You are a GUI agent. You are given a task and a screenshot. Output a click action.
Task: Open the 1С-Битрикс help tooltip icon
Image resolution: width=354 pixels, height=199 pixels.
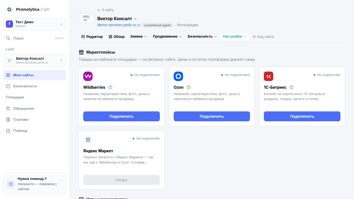[291, 87]
